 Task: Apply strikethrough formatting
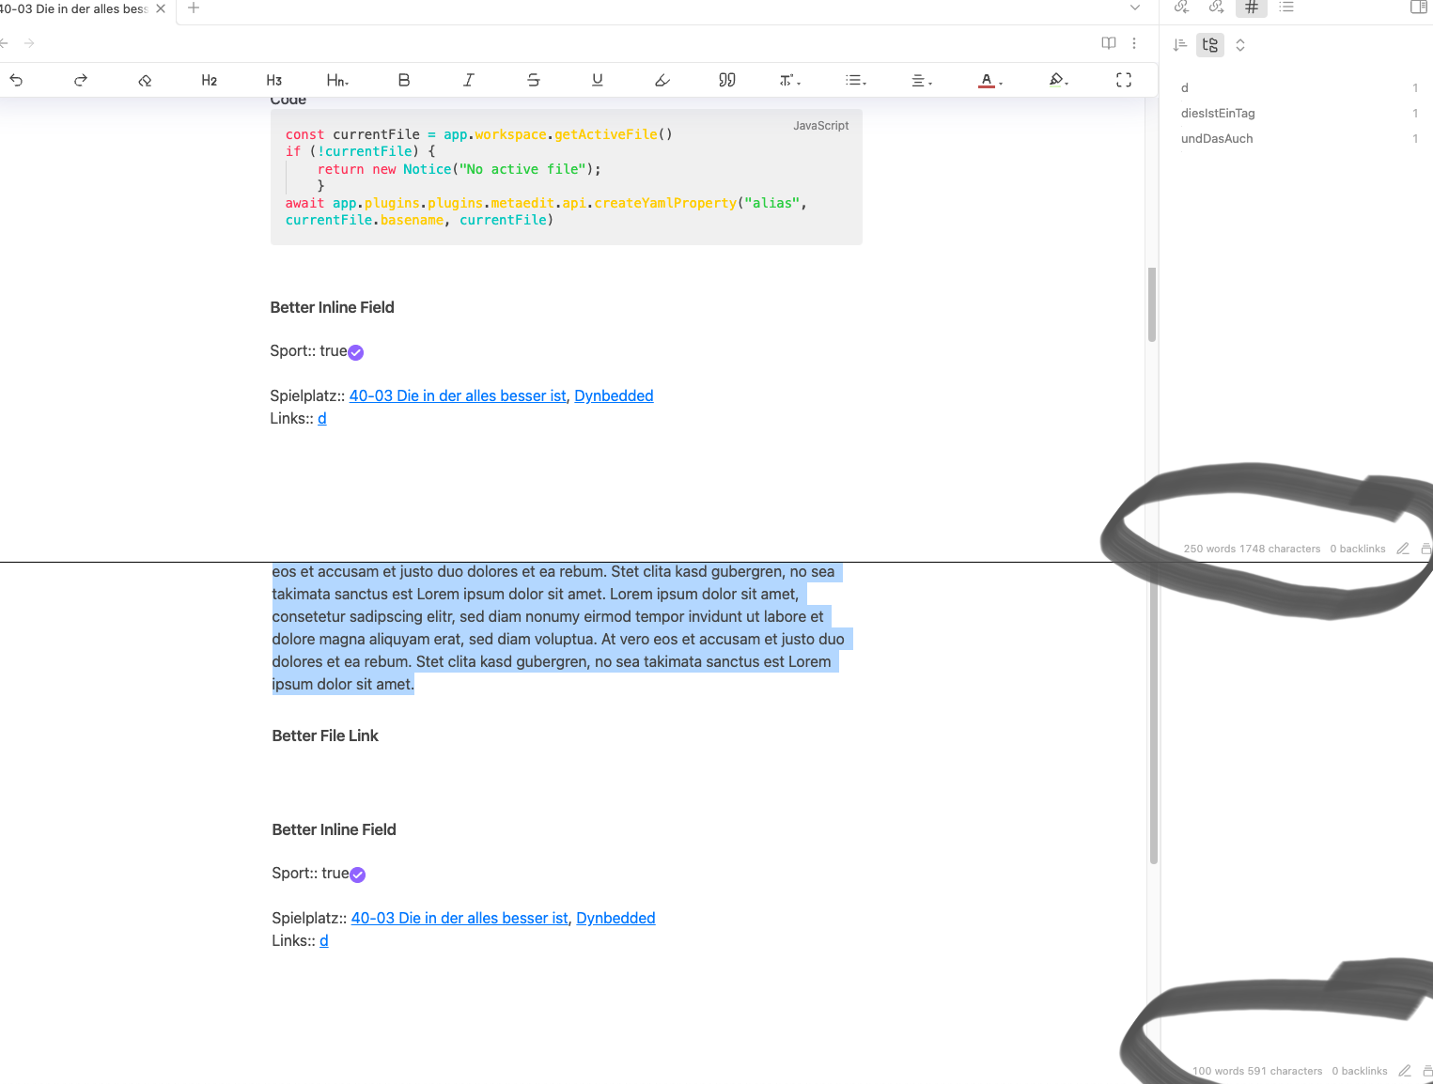pos(533,80)
